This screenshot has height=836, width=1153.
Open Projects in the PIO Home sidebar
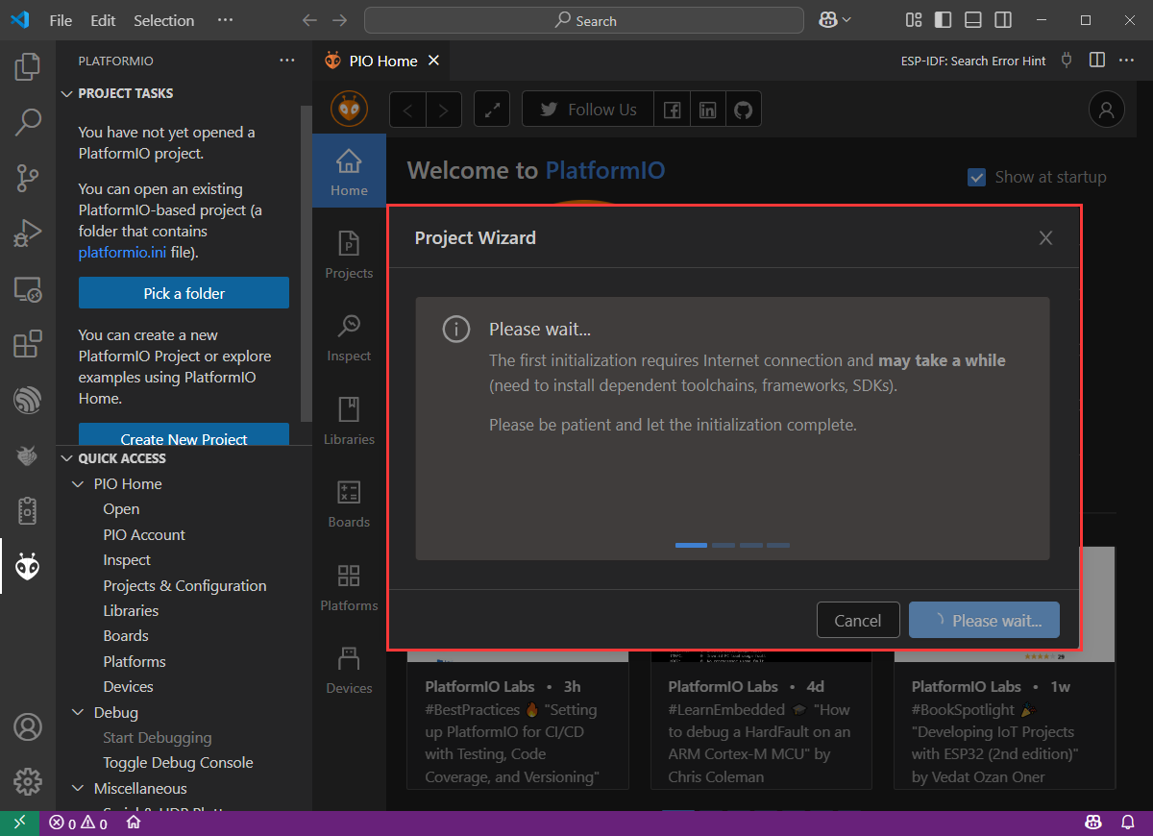(349, 255)
